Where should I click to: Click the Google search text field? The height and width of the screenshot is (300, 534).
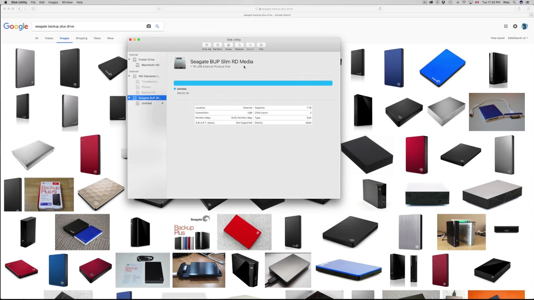pos(88,26)
